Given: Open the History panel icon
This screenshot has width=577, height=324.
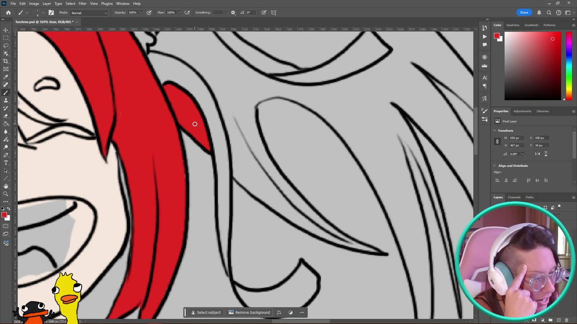Looking at the screenshot, I should click(485, 28).
